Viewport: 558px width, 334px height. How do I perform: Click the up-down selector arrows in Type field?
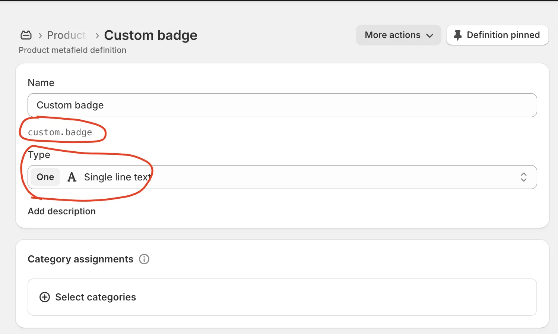523,177
